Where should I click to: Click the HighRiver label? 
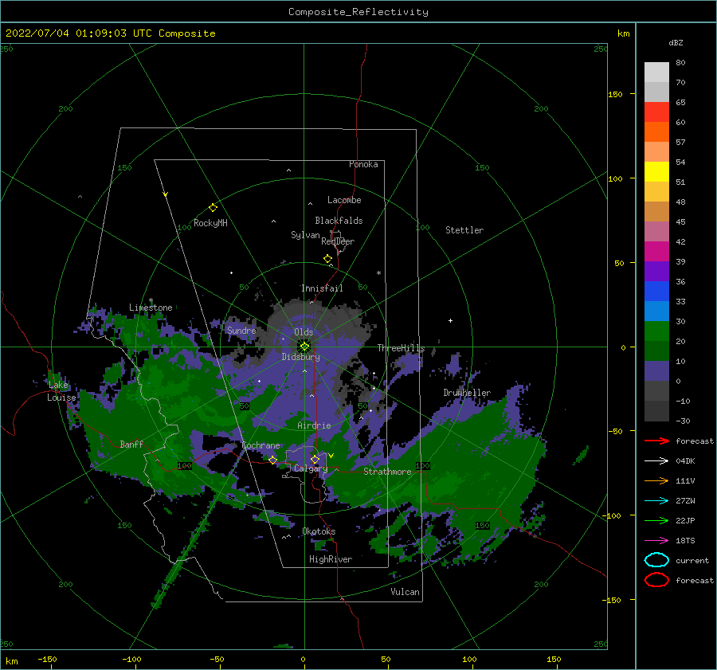[331, 559]
